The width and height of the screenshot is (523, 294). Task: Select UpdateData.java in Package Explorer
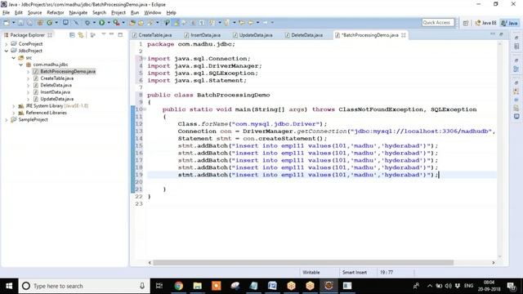pos(56,99)
